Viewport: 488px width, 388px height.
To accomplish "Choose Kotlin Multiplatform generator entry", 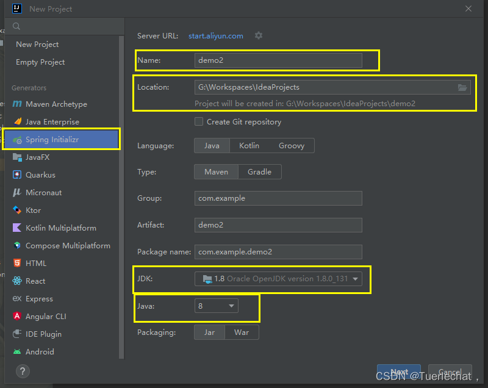I will pos(62,228).
